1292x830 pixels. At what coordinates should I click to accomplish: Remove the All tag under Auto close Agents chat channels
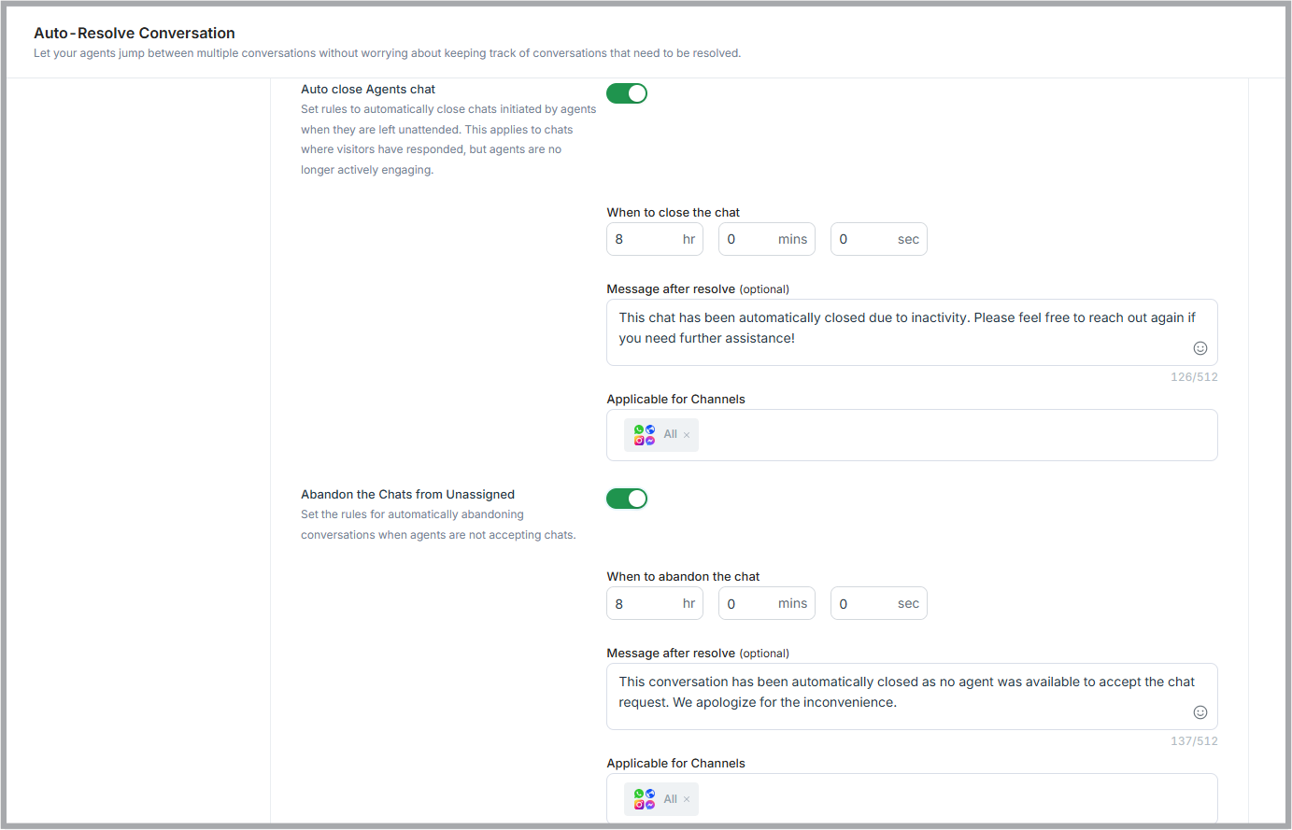687,435
